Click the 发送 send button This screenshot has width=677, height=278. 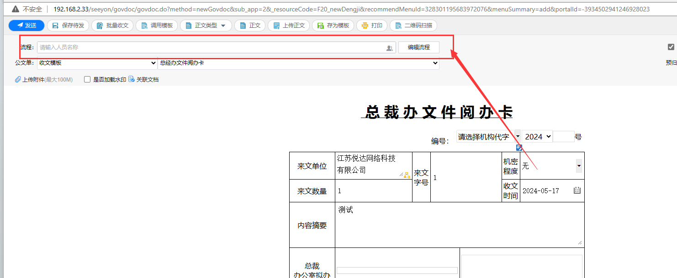tap(26, 26)
